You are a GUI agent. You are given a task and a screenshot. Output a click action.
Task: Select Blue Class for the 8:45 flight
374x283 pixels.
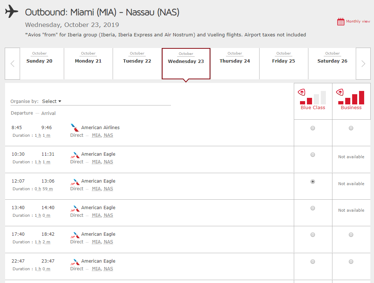pos(313,128)
